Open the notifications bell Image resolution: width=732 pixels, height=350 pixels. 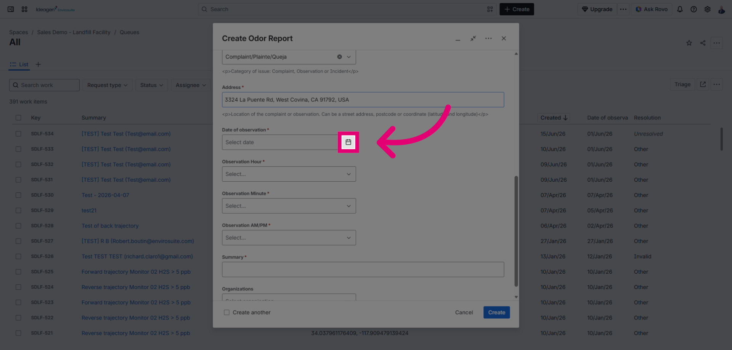click(680, 9)
